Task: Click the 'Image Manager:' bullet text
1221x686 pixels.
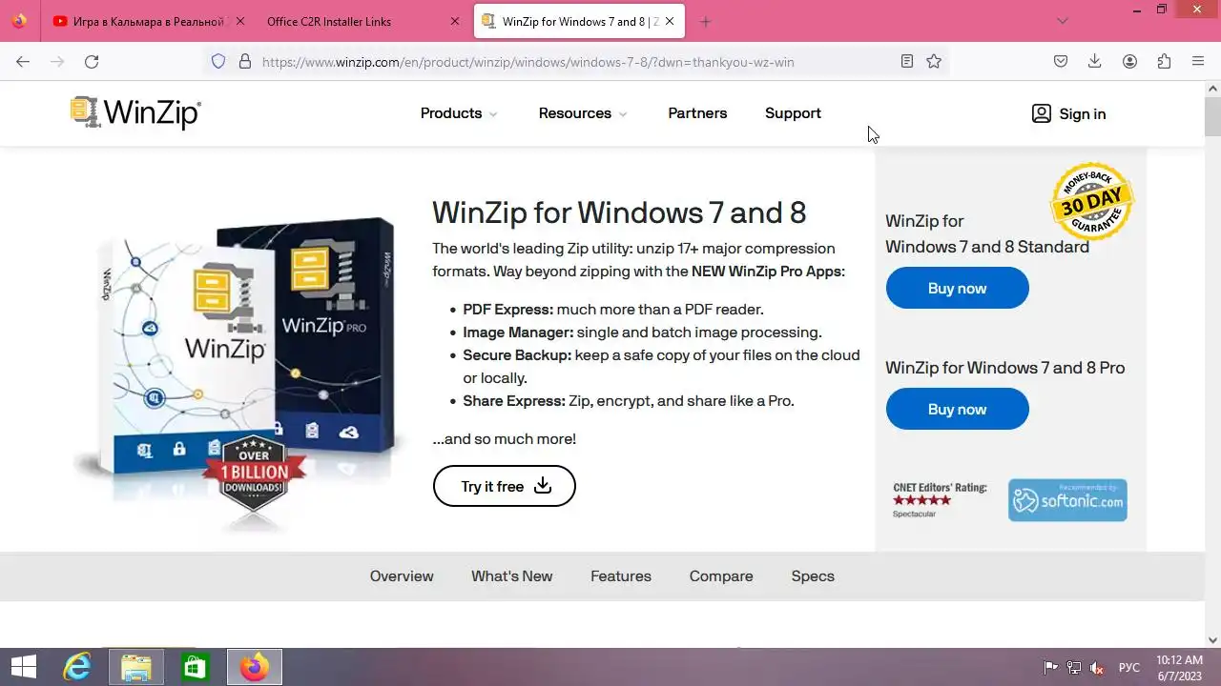Action: [518, 333]
